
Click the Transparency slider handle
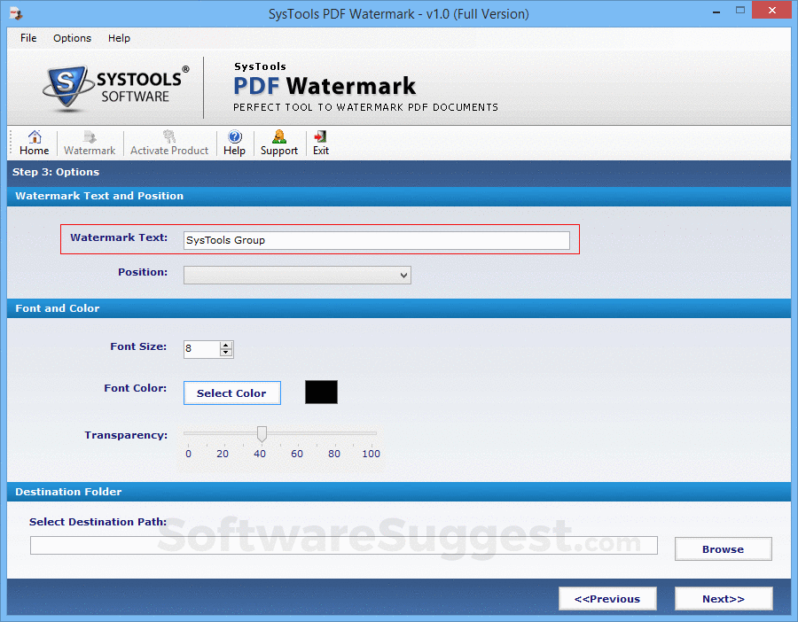262,434
